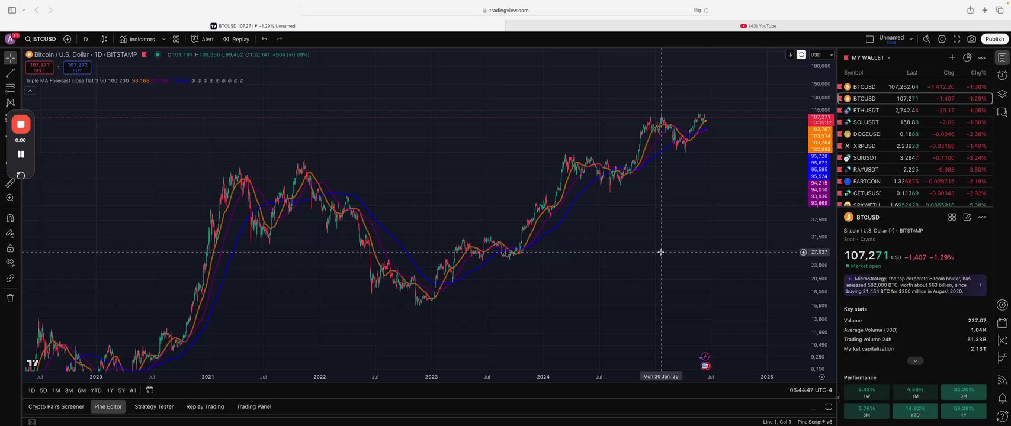Expand the Unnamed layout dropdown
The height and width of the screenshot is (426, 1011).
[911, 39]
